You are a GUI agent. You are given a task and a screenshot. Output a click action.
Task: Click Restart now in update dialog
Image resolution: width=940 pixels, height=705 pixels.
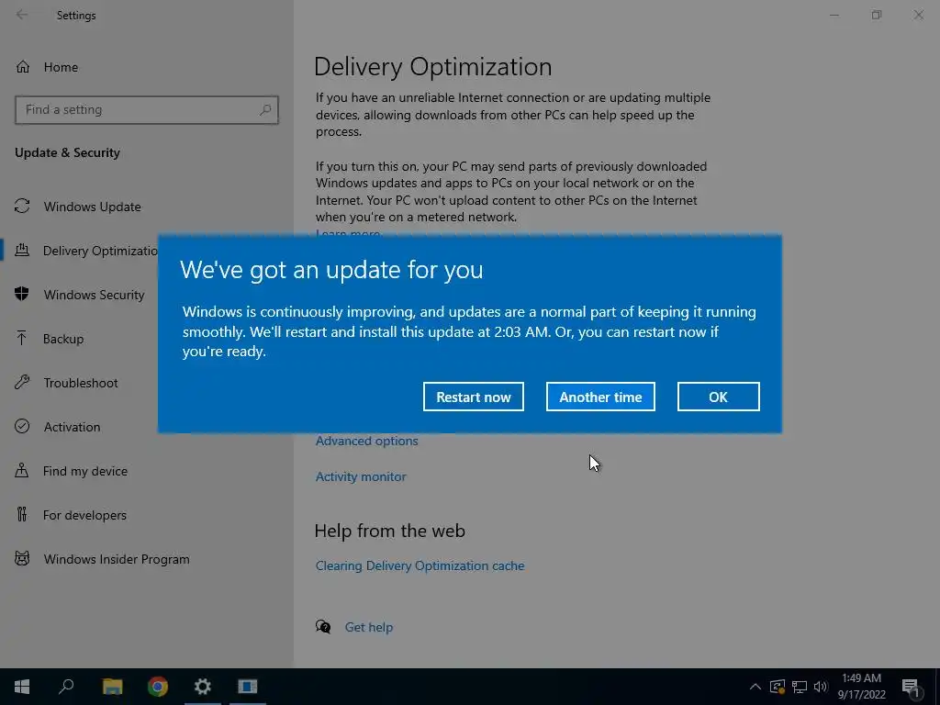pos(473,397)
